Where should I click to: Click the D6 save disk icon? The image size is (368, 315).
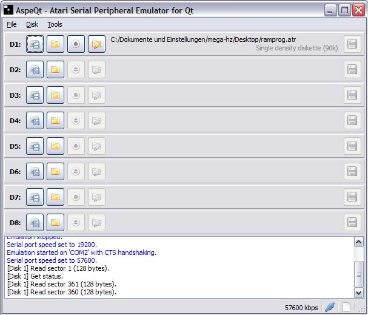click(352, 172)
